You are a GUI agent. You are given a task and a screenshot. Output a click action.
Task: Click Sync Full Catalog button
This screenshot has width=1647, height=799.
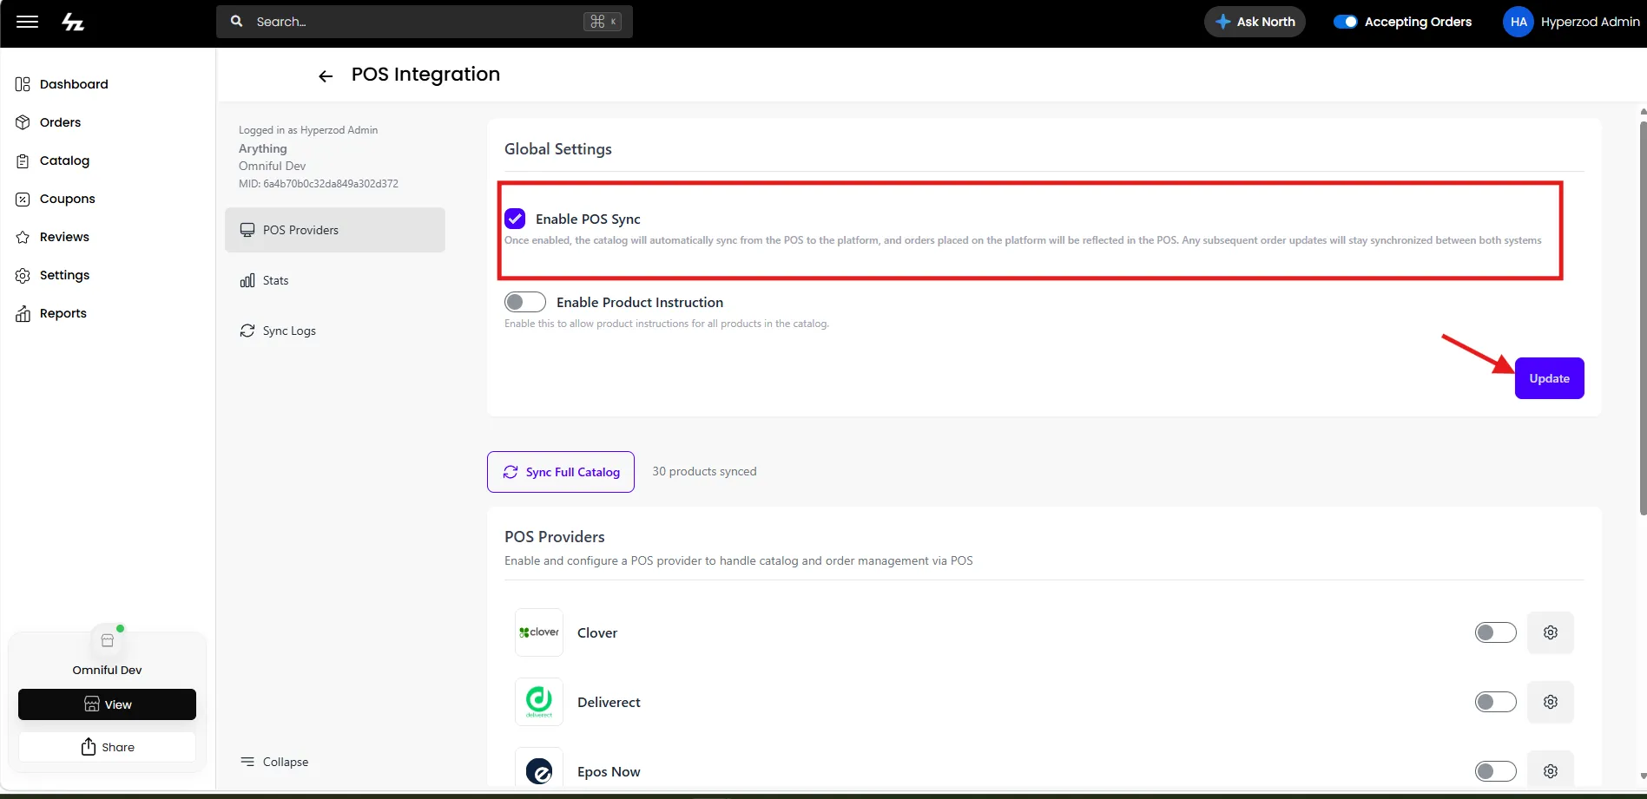pos(561,472)
